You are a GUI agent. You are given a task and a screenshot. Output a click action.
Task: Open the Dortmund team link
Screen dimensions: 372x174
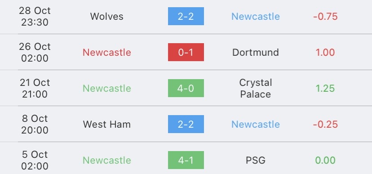point(256,53)
